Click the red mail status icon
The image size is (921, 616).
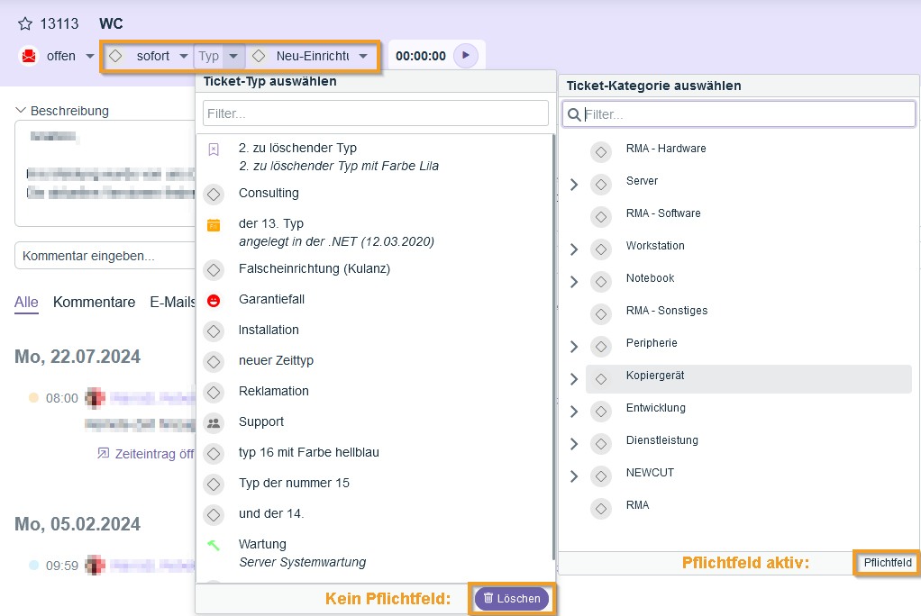point(29,56)
